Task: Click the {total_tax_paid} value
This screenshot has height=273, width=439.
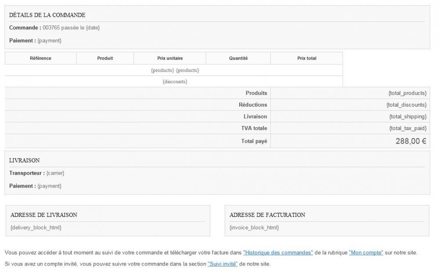Action: tap(408, 128)
